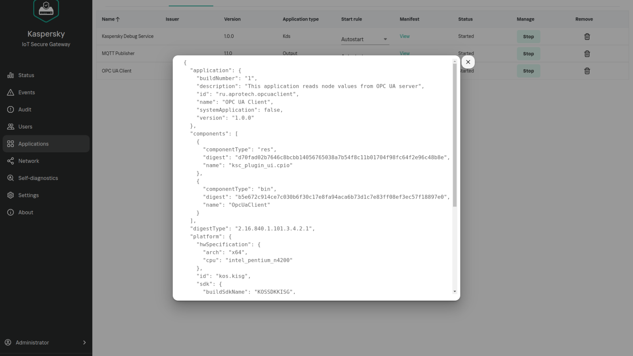Stop the Kaspersky Debug Service
The width and height of the screenshot is (633, 356).
click(x=528, y=36)
